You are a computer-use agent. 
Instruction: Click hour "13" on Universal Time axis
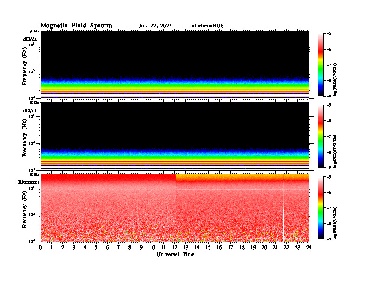pyautogui.click(x=186, y=247)
